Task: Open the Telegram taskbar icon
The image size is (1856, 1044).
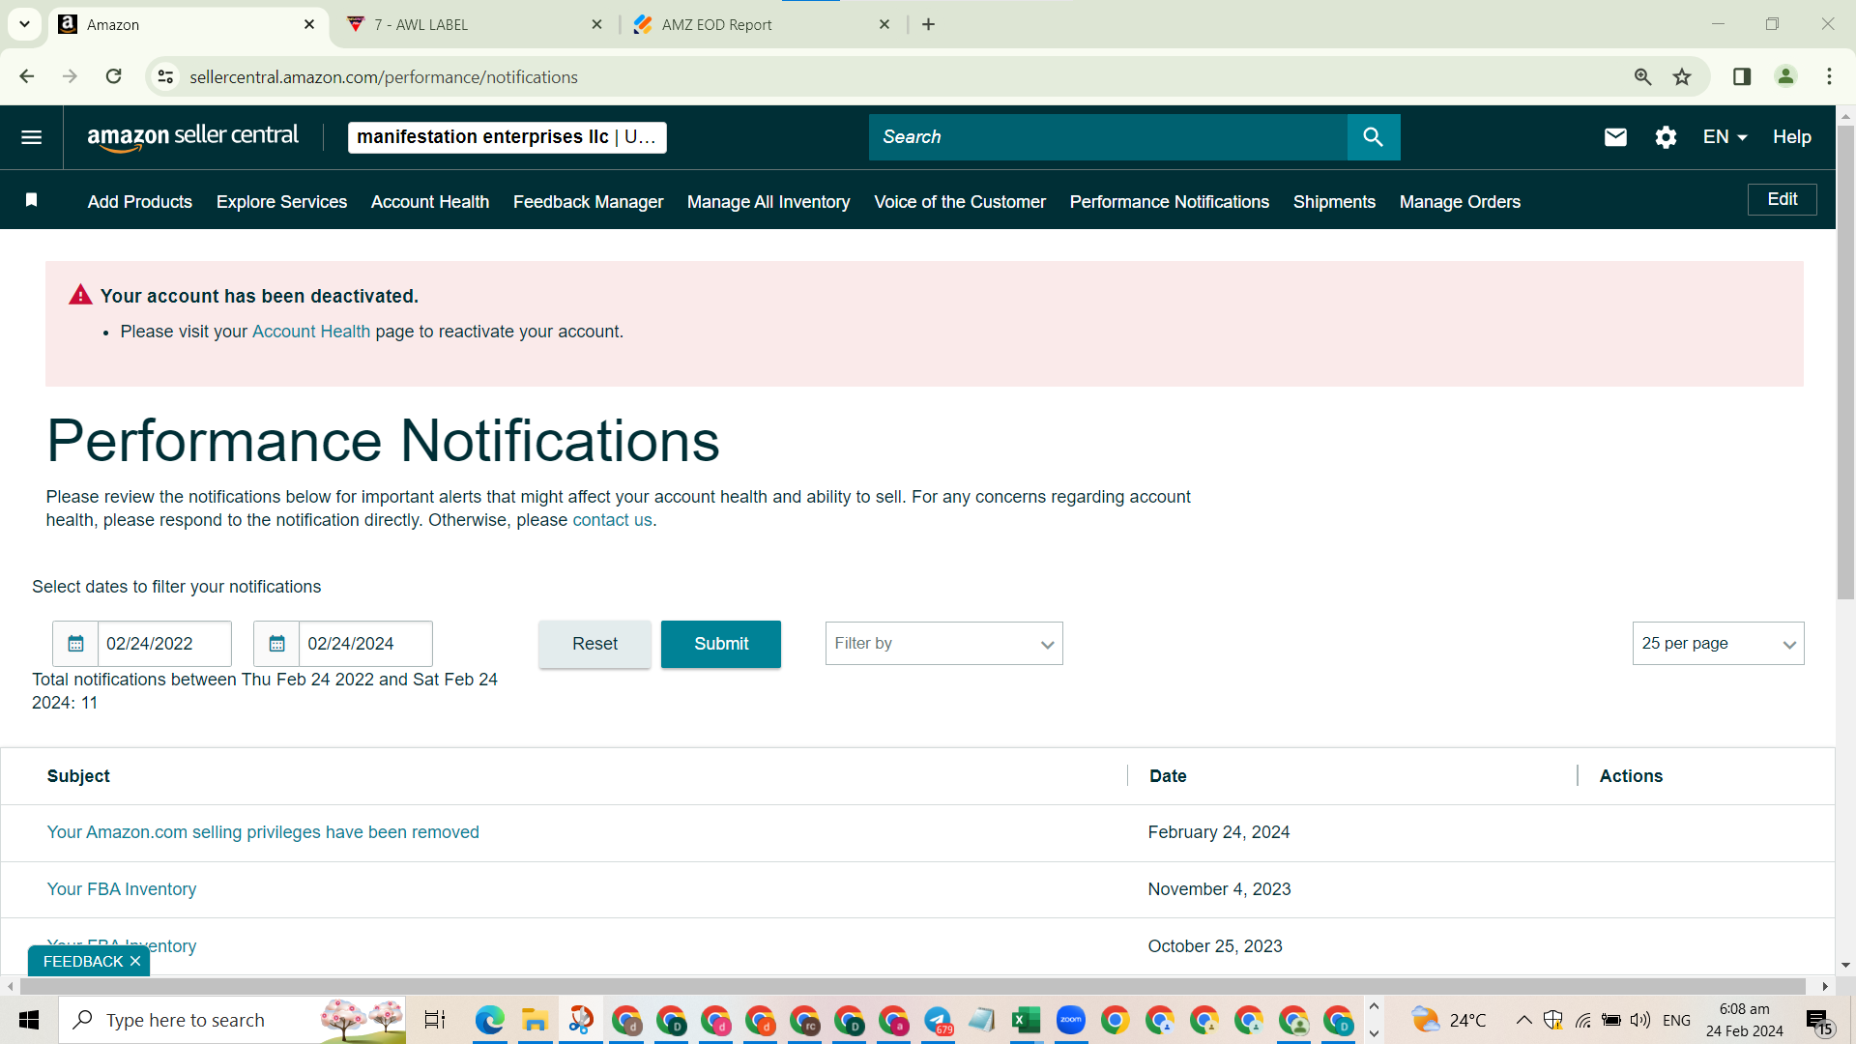Action: pyautogui.click(x=938, y=1020)
